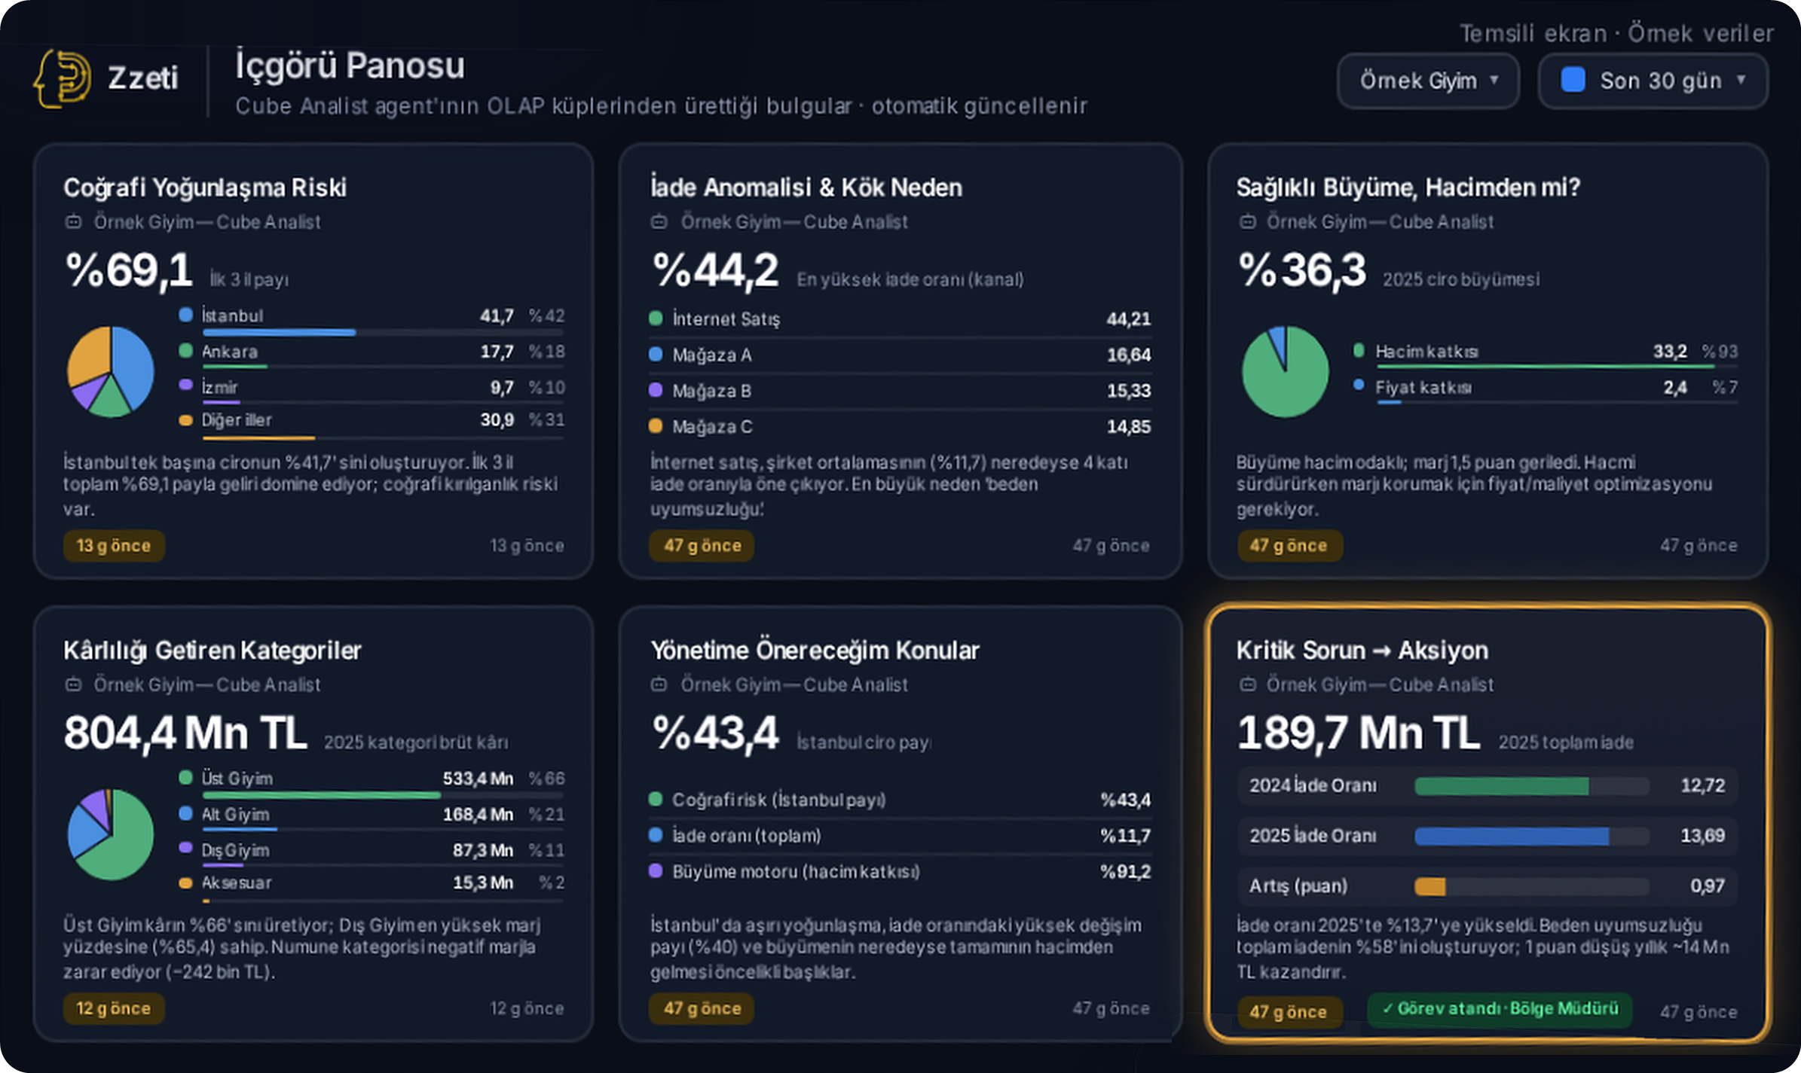Viewport: 1801px width, 1073px height.
Task: Click the 2025 İade Oranı blue bar
Action: pos(1512,836)
